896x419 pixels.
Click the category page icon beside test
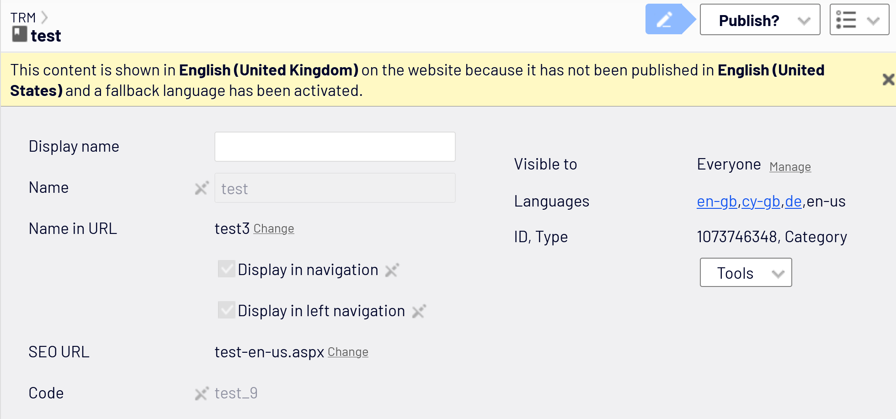click(20, 34)
